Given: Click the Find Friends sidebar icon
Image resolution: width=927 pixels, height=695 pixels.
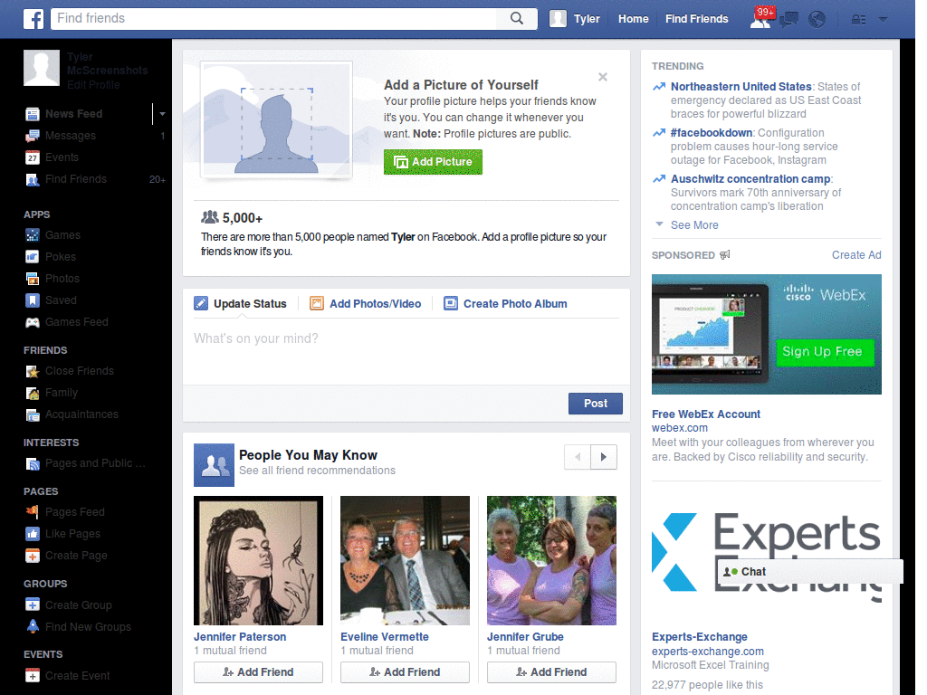Looking at the screenshot, I should [x=33, y=179].
